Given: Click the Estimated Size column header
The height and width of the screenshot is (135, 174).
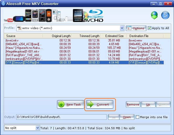Looking at the screenshot, I should [x=114, y=36].
